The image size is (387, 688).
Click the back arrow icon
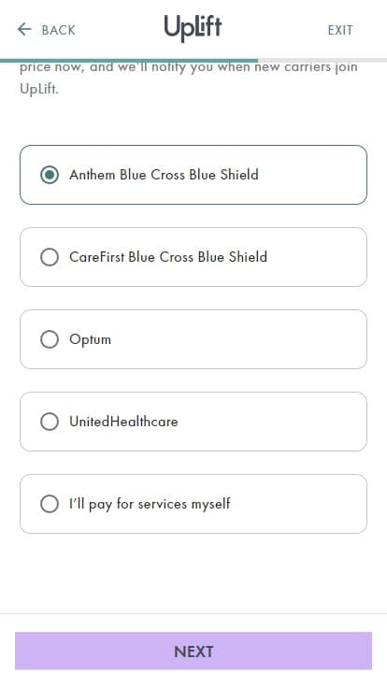pyautogui.click(x=24, y=30)
